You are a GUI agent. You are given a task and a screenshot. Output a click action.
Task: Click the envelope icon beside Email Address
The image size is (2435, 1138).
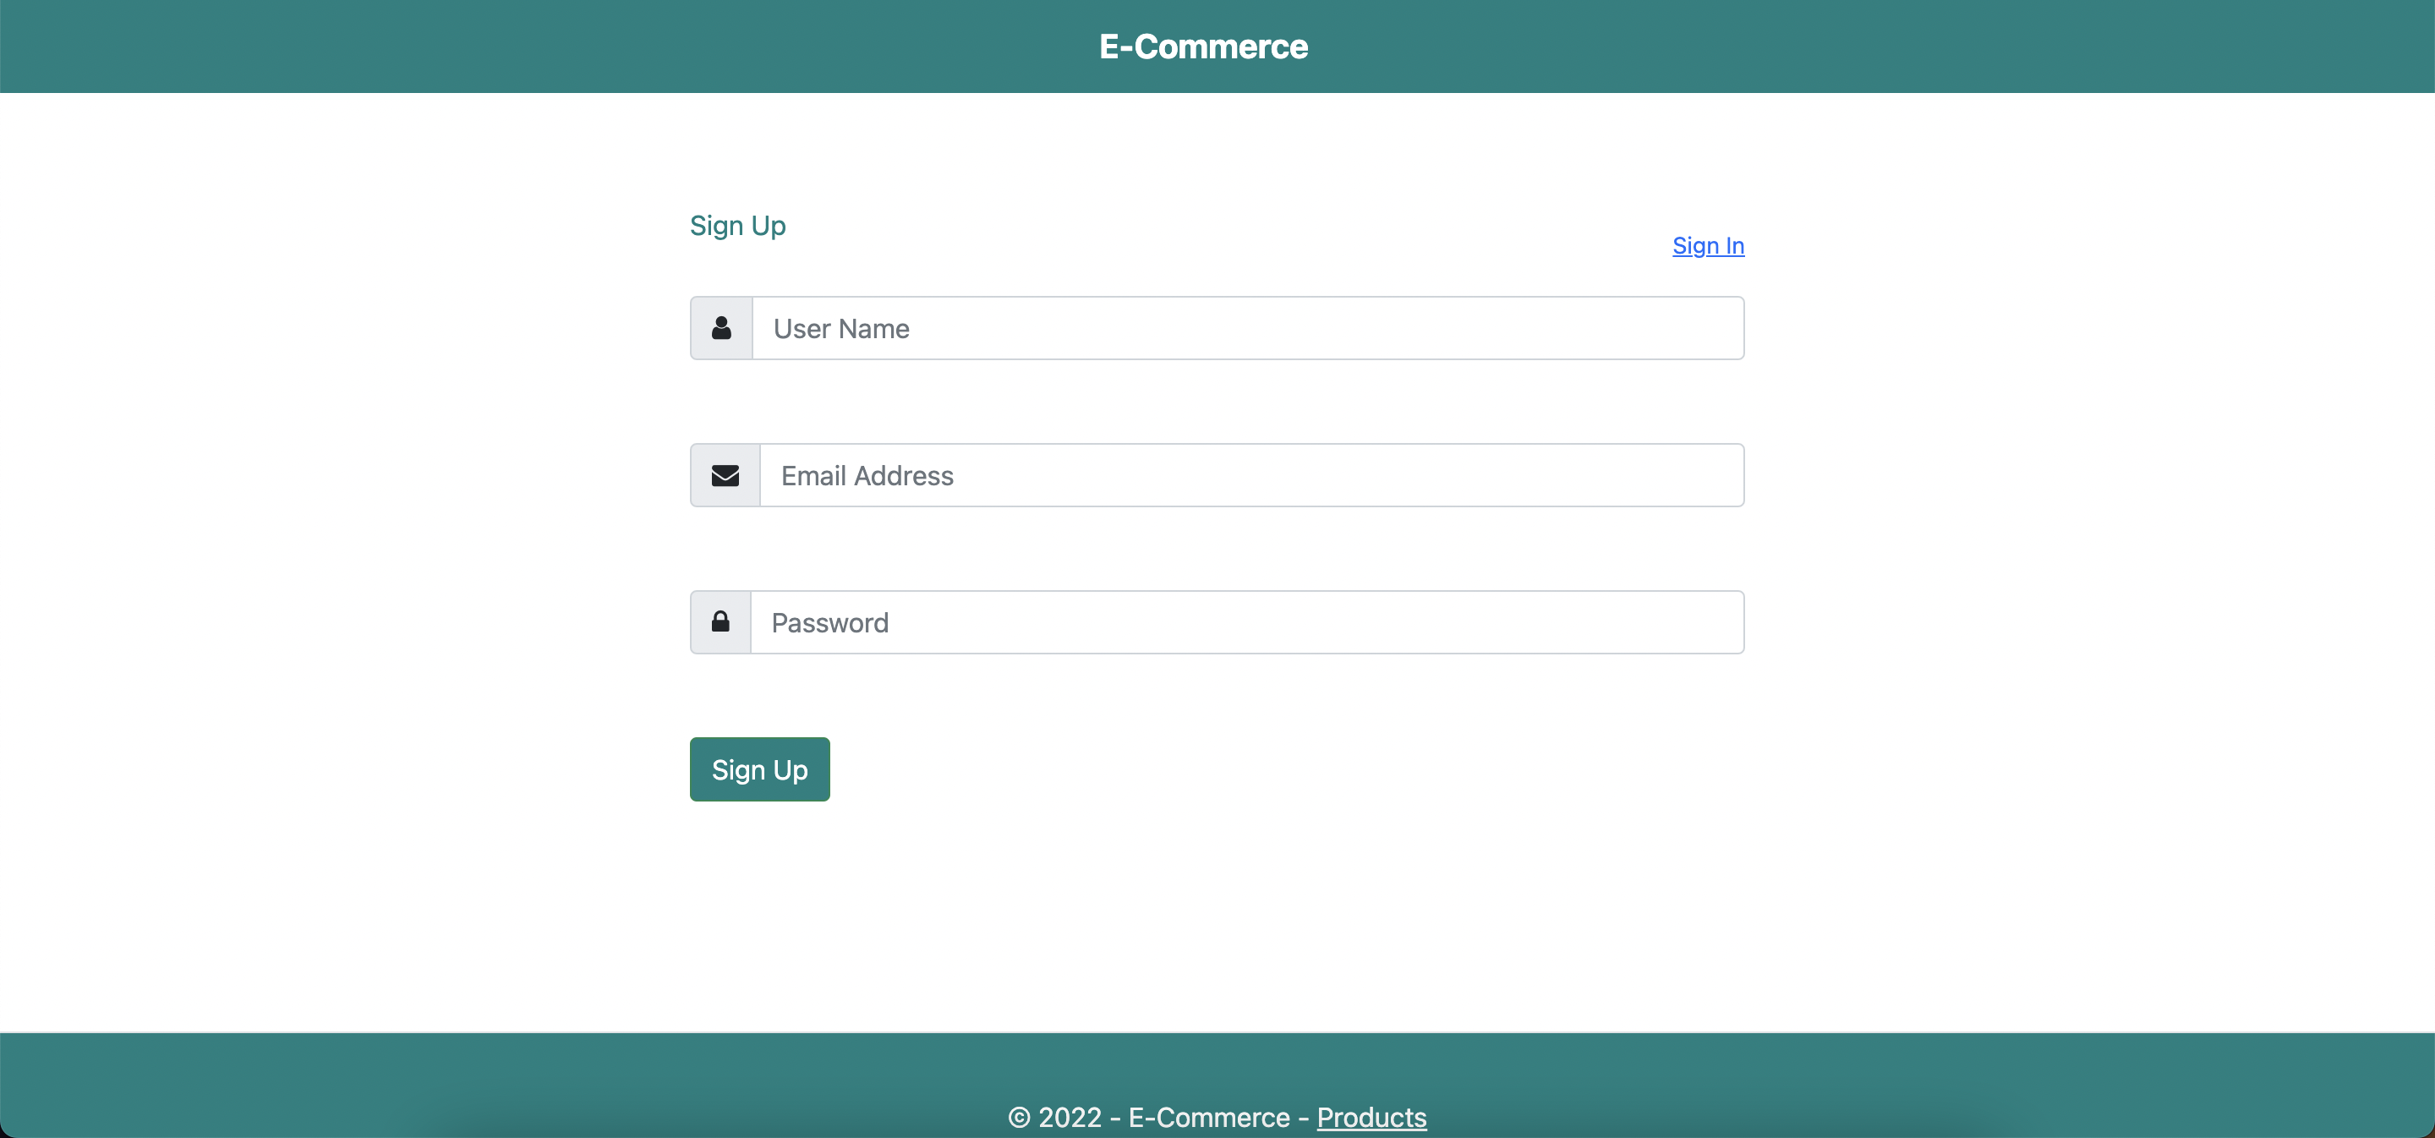[724, 474]
